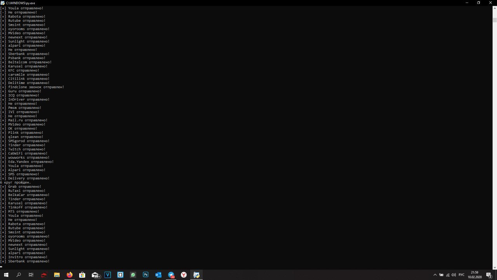This screenshot has height=280, width=497.
Task: Launch Photoshop from the taskbar
Action: (146, 275)
